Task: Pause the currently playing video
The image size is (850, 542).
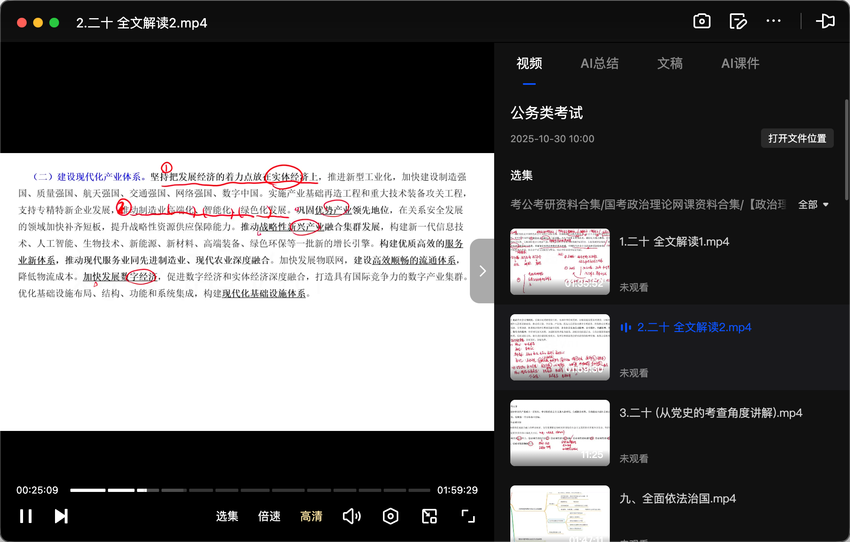Action: 25,516
